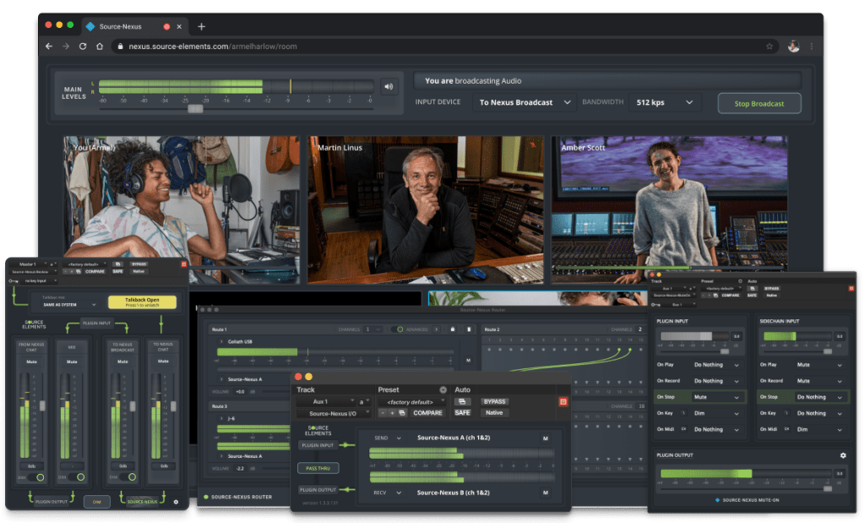
Task: Click the Main Levels volume slider handle
Action: (195, 108)
